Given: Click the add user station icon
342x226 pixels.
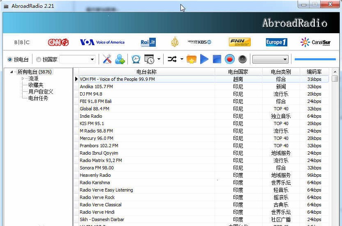Looking at the screenshot, I should pos(120,59).
